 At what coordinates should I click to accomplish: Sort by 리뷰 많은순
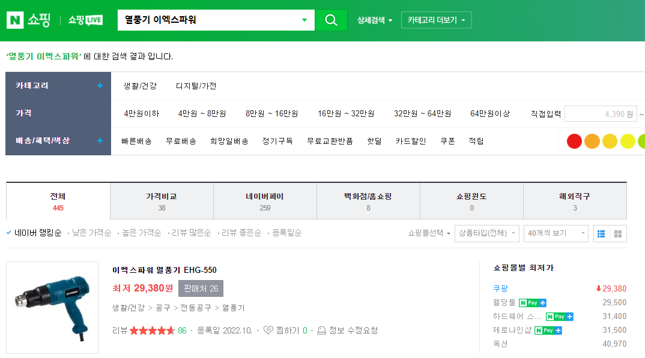191,233
